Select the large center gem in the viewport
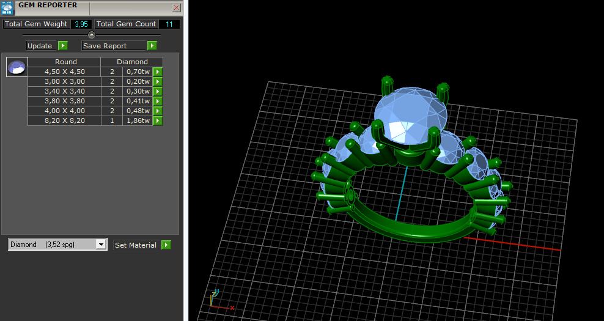604x321 pixels. (411, 115)
